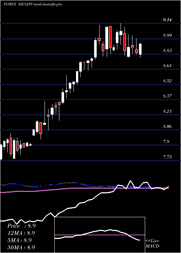Click the 8.52 price axis label
The image size is (181, 253).
[167, 81]
